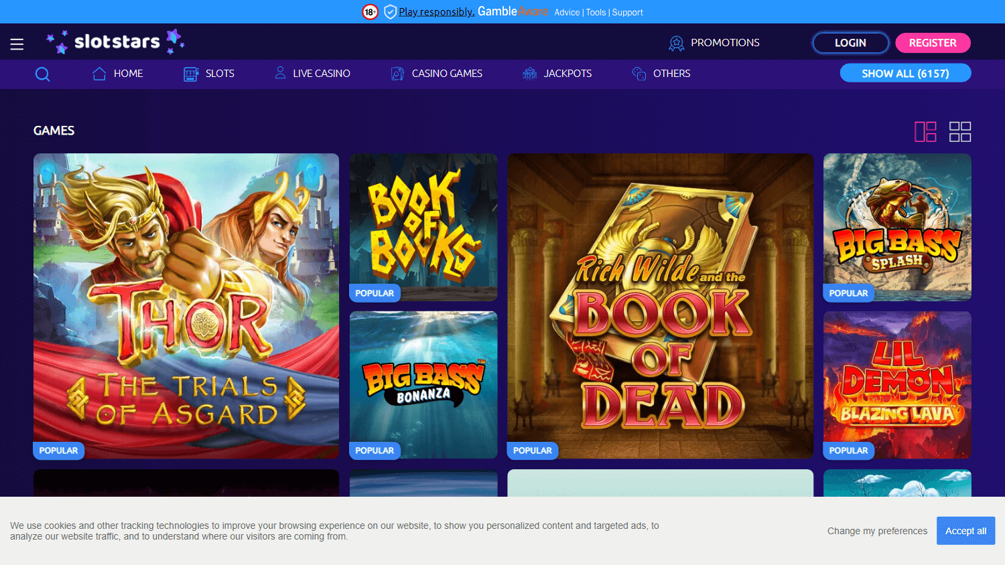Click the Slots machine icon

pyautogui.click(x=191, y=74)
